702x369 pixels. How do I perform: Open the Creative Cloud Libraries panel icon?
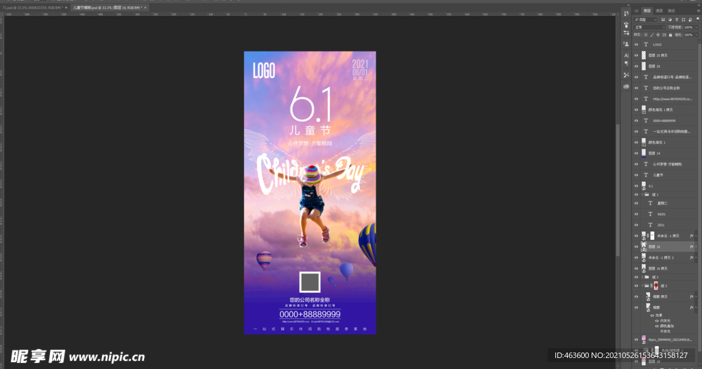pyautogui.click(x=627, y=86)
